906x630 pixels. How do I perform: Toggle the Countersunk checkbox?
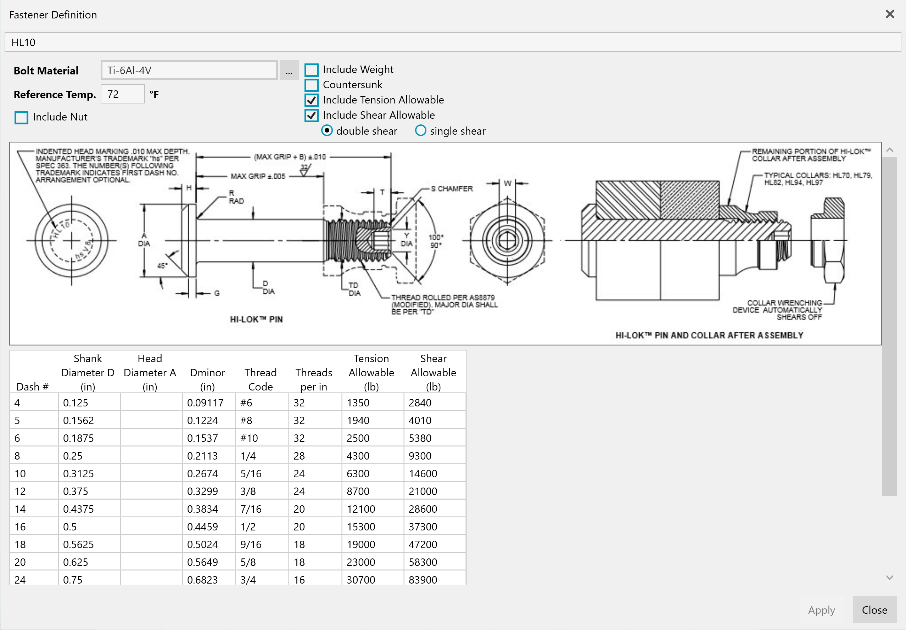(311, 85)
